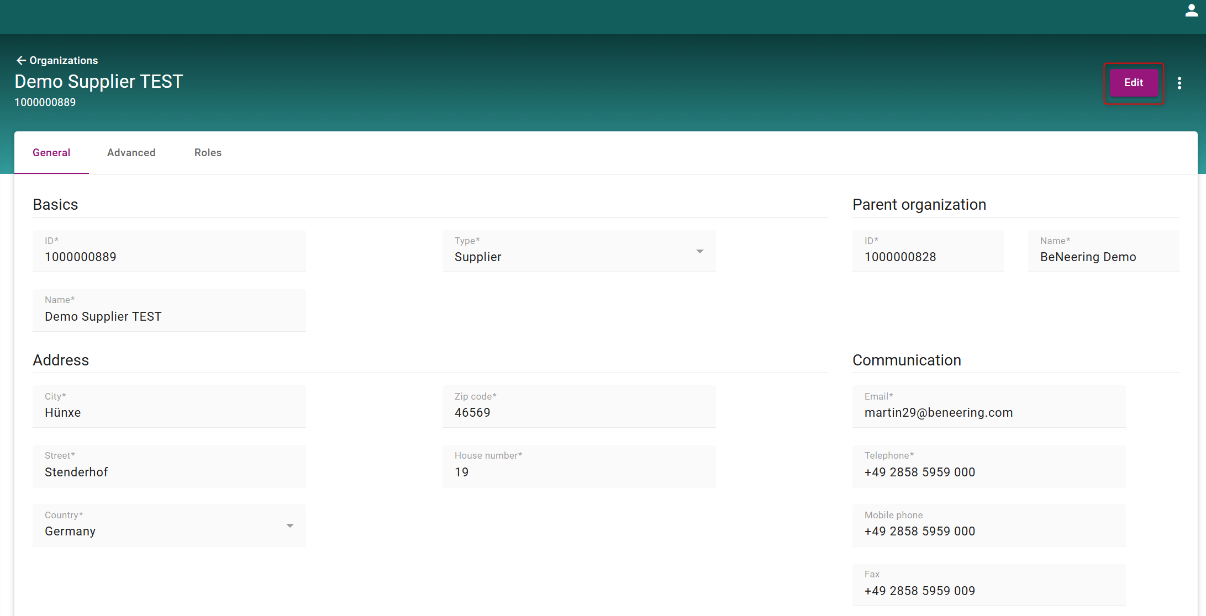The image size is (1206, 616).
Task: Focus the Email field
Action: pyautogui.click(x=988, y=407)
